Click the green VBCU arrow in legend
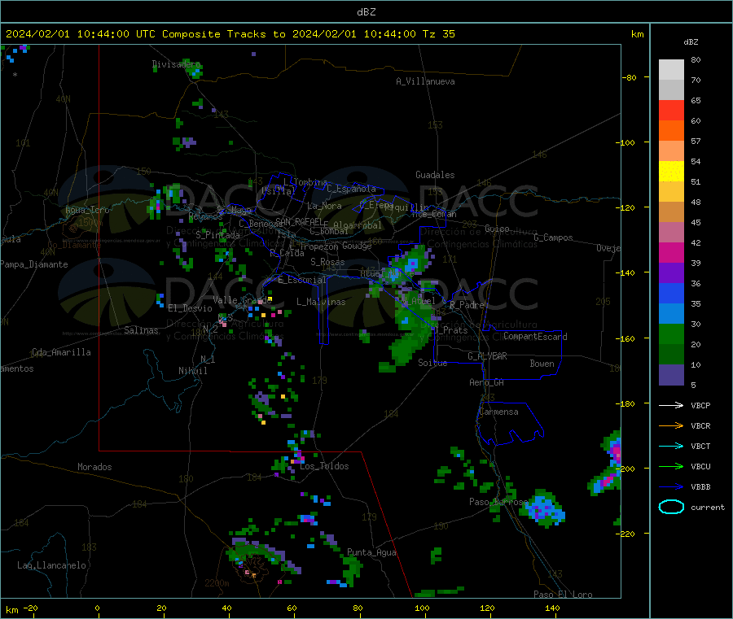 tap(671, 466)
